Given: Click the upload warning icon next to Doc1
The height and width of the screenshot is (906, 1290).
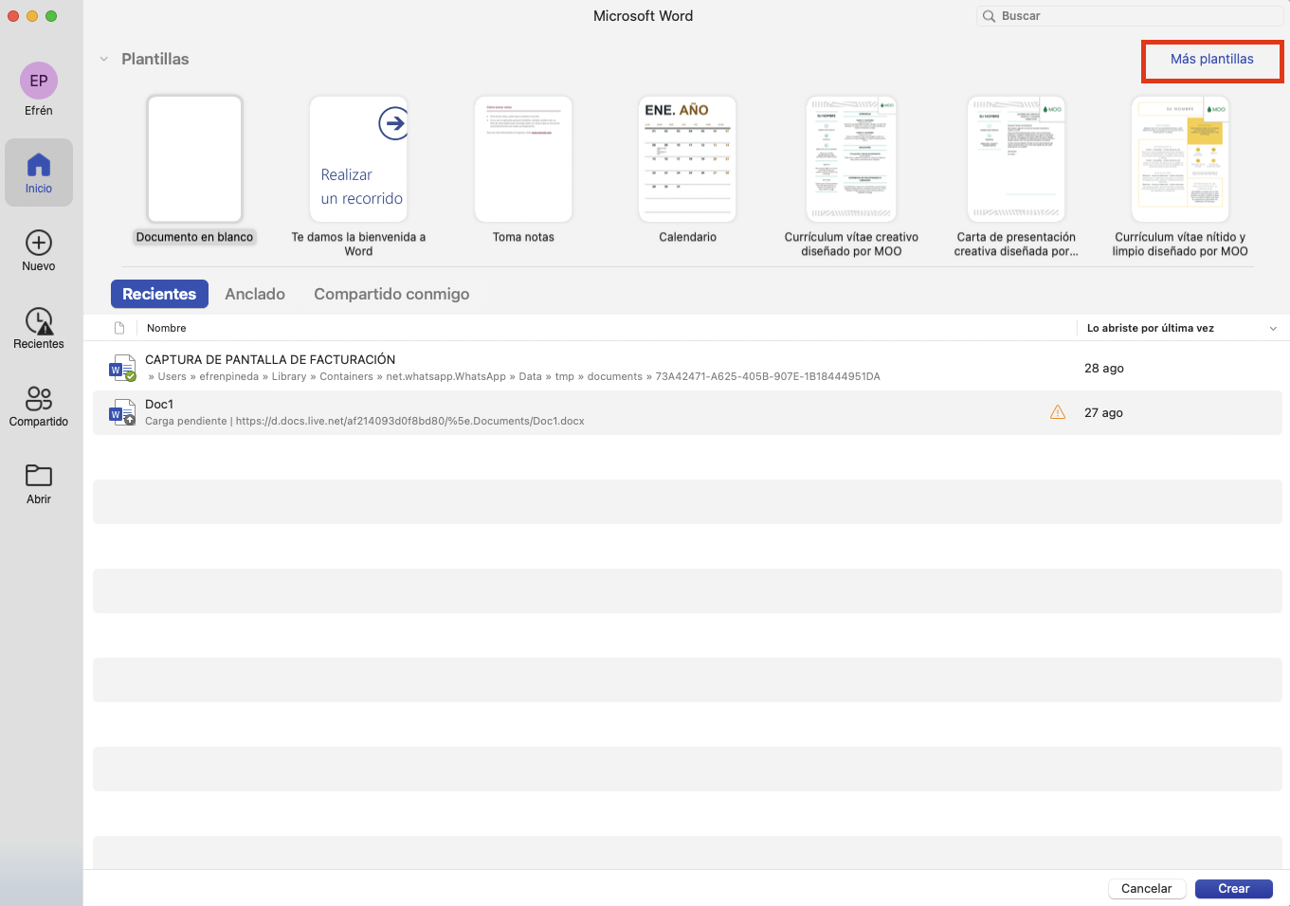Looking at the screenshot, I should click(x=1058, y=412).
